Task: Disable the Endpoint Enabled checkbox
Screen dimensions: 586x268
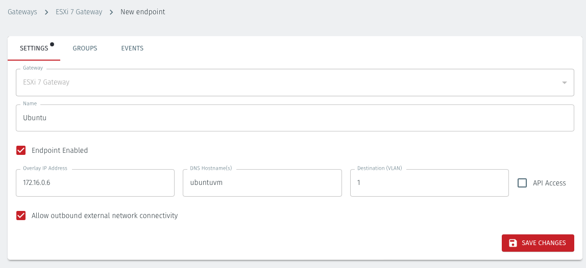Action: 21,150
